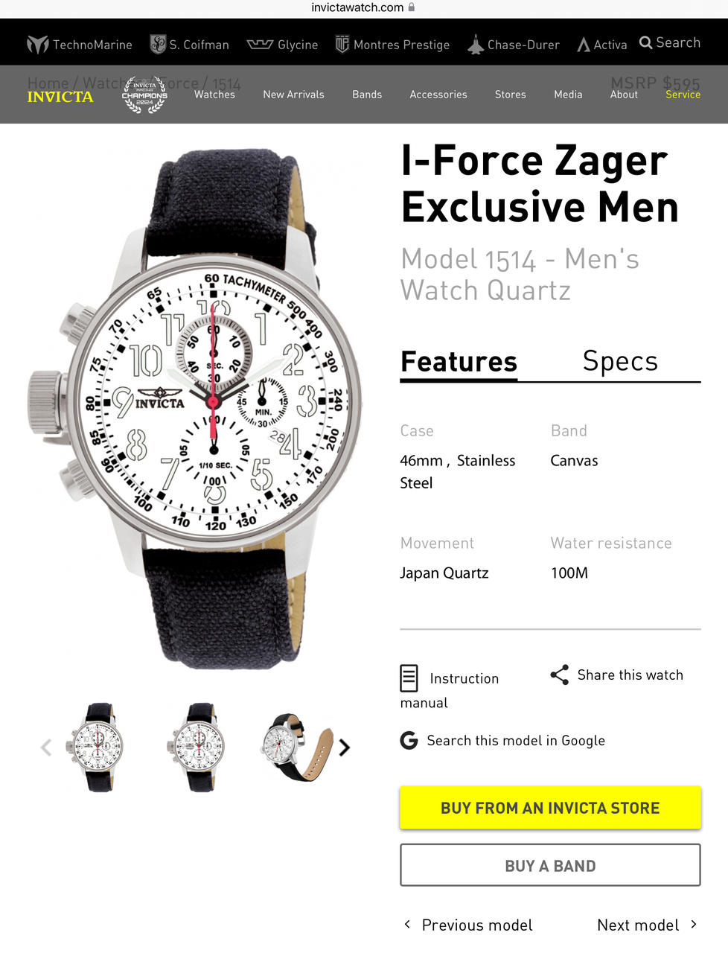Click the TechnoMarine brand logo icon

pos(37,45)
